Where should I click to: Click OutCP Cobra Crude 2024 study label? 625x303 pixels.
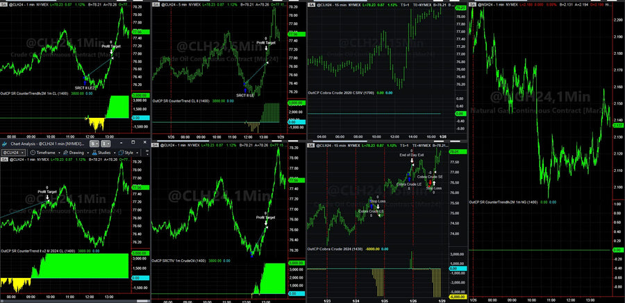click(335, 249)
